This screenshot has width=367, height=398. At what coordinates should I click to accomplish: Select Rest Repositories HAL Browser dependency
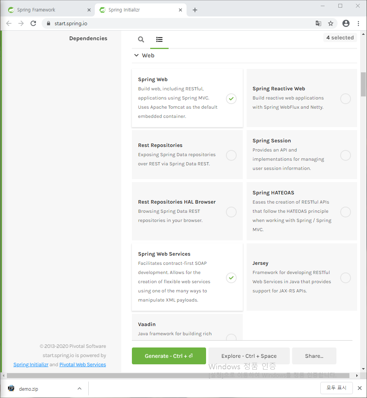(231, 212)
